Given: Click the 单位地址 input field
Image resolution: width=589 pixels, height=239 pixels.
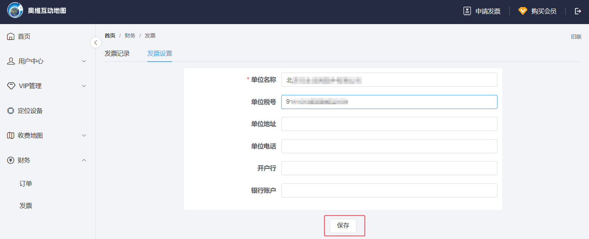Looking at the screenshot, I should [389, 124].
